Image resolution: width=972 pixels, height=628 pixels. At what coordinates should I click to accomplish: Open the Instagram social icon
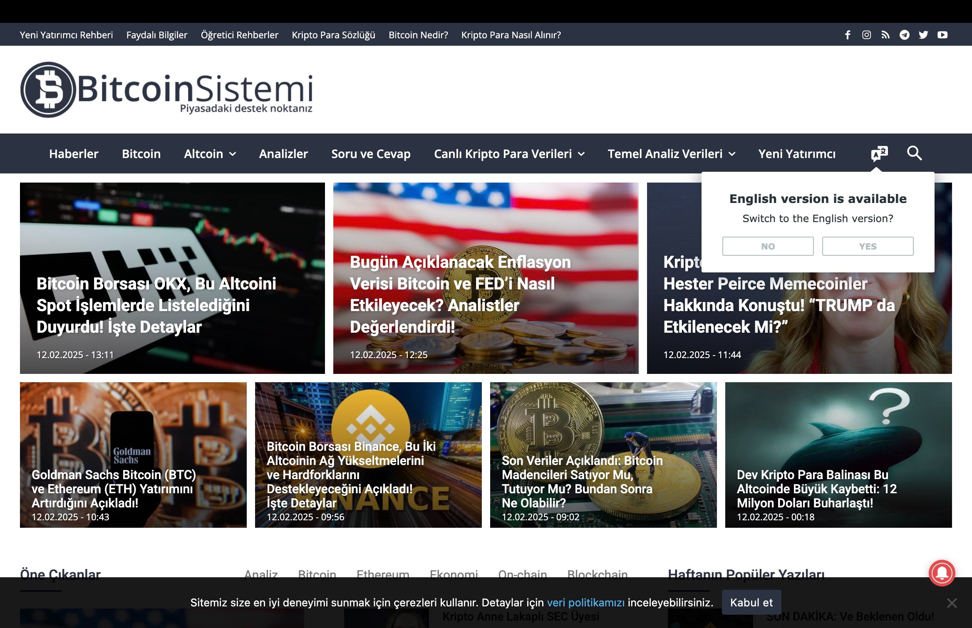[x=866, y=35]
